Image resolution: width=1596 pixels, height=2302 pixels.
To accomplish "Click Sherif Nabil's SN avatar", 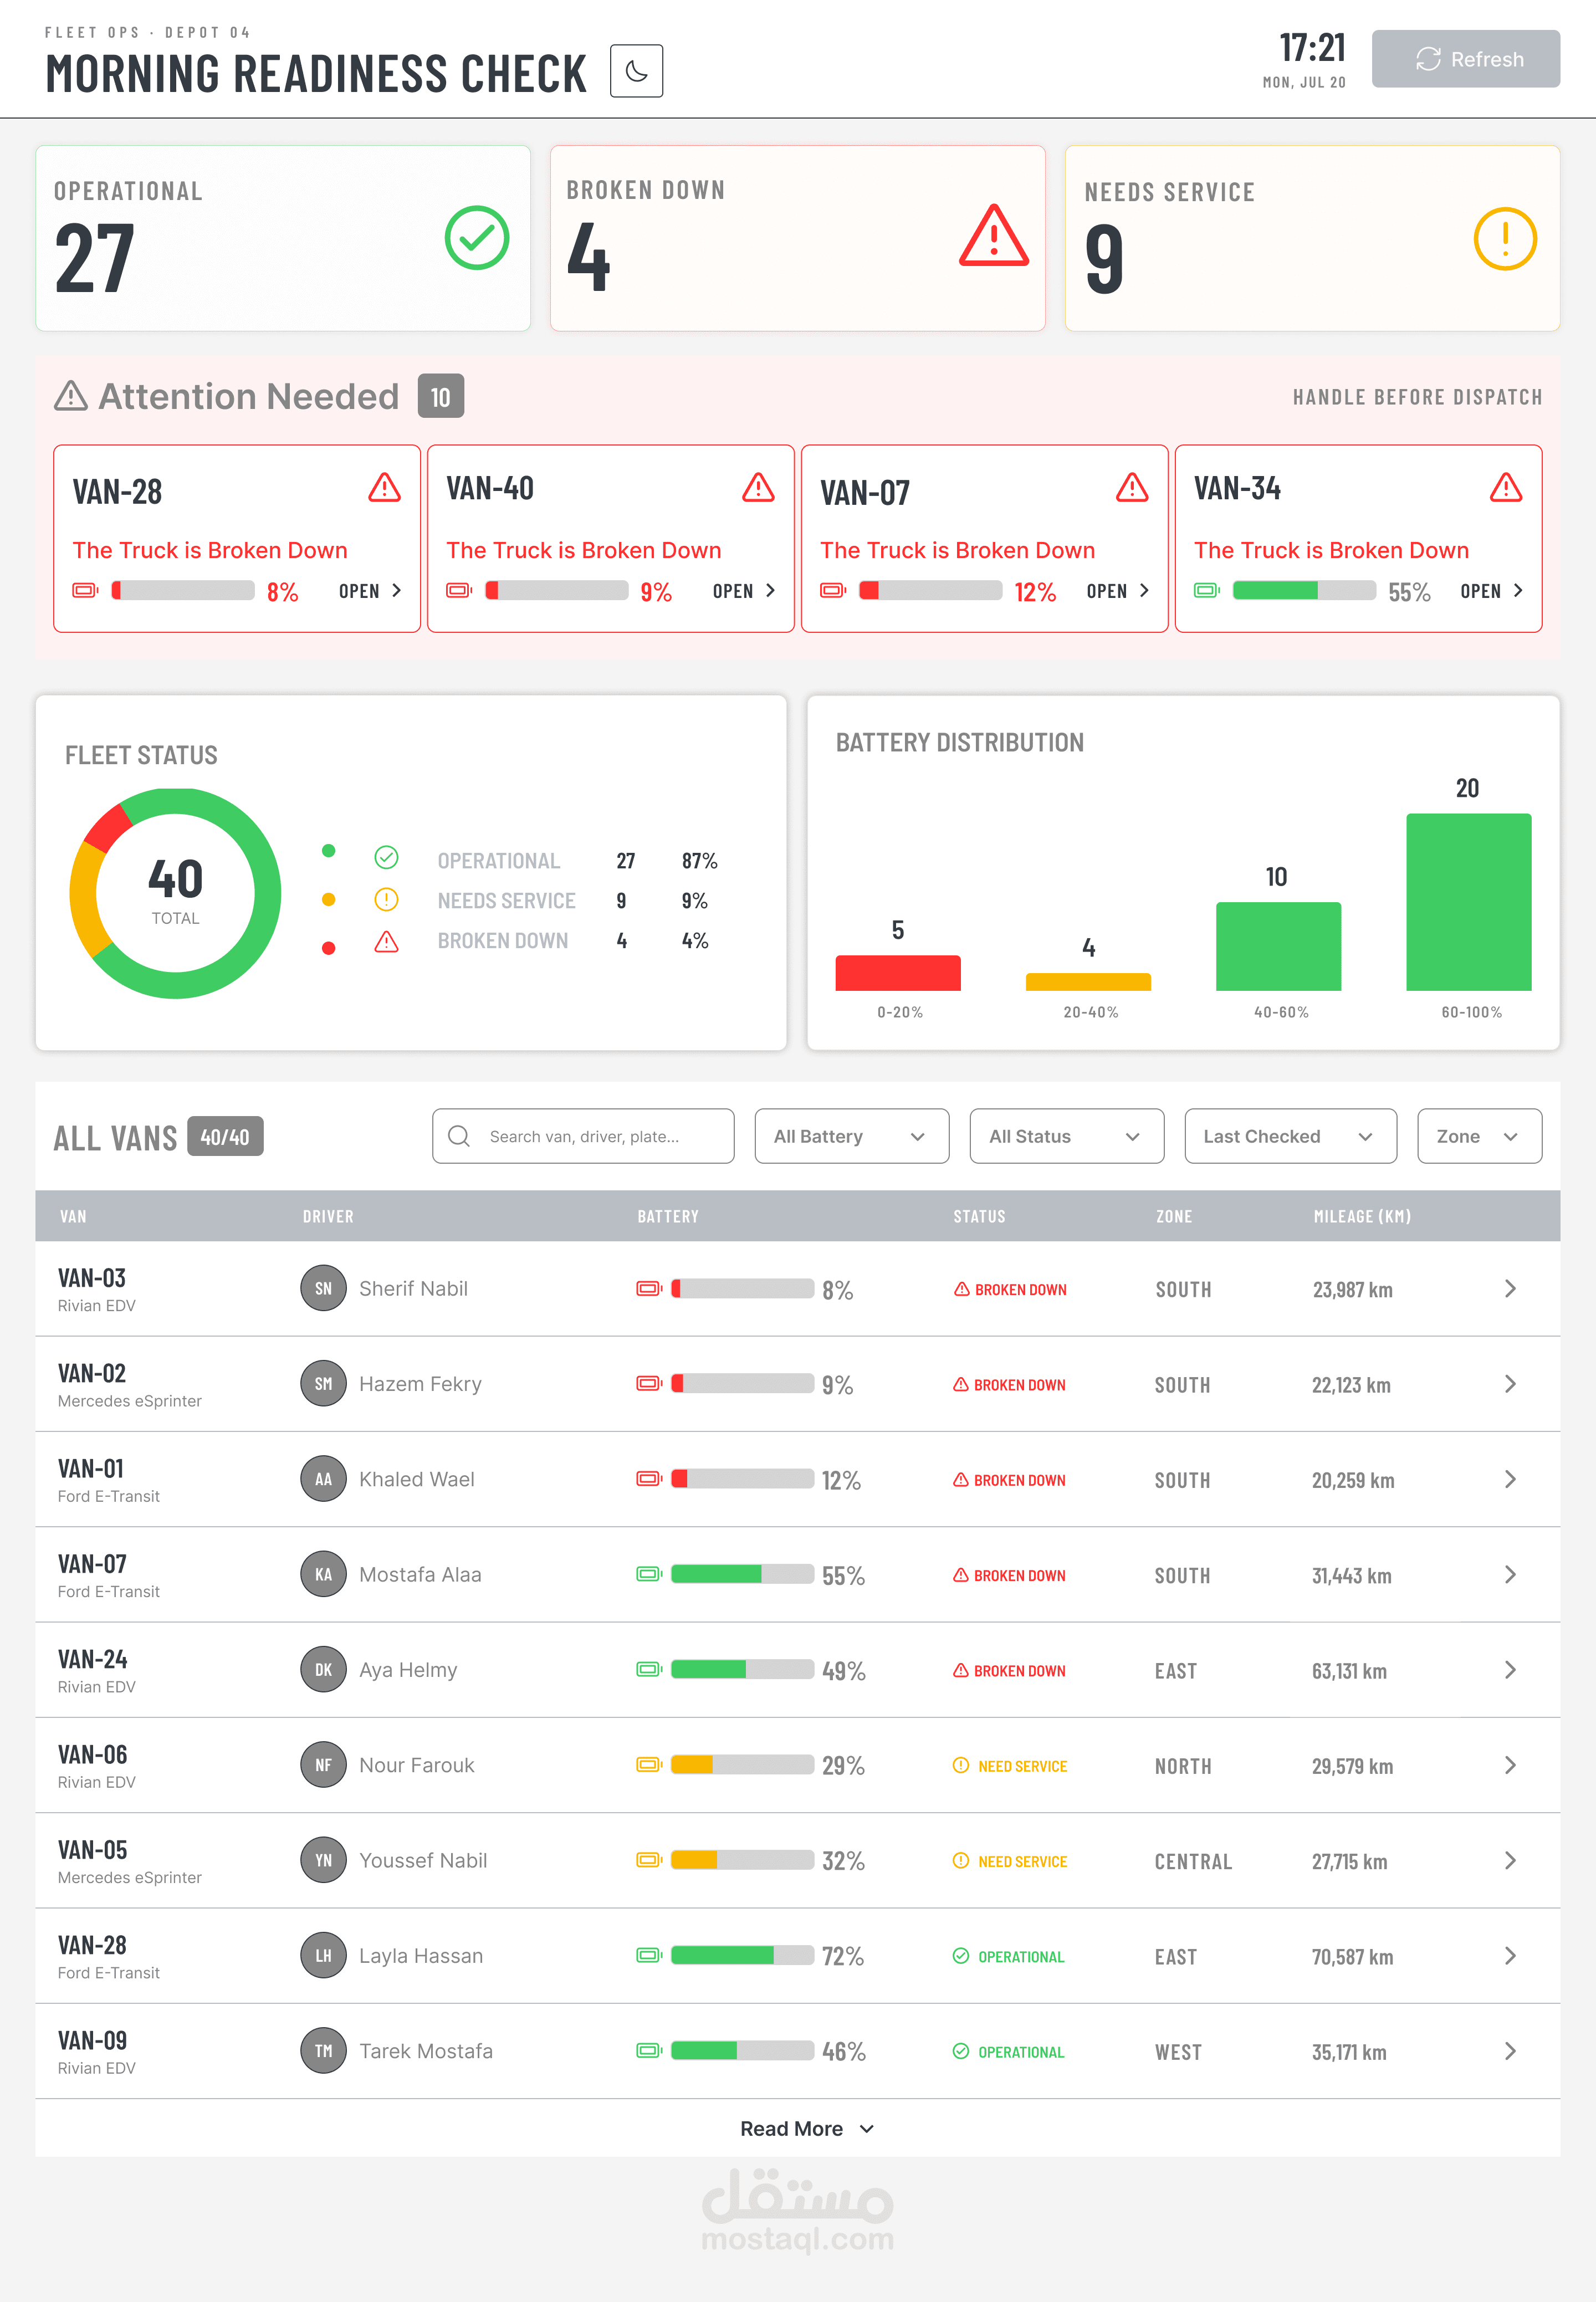I will [323, 1288].
